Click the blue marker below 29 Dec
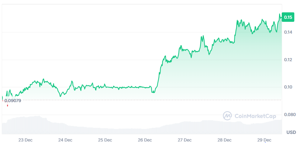 tap(265, 142)
